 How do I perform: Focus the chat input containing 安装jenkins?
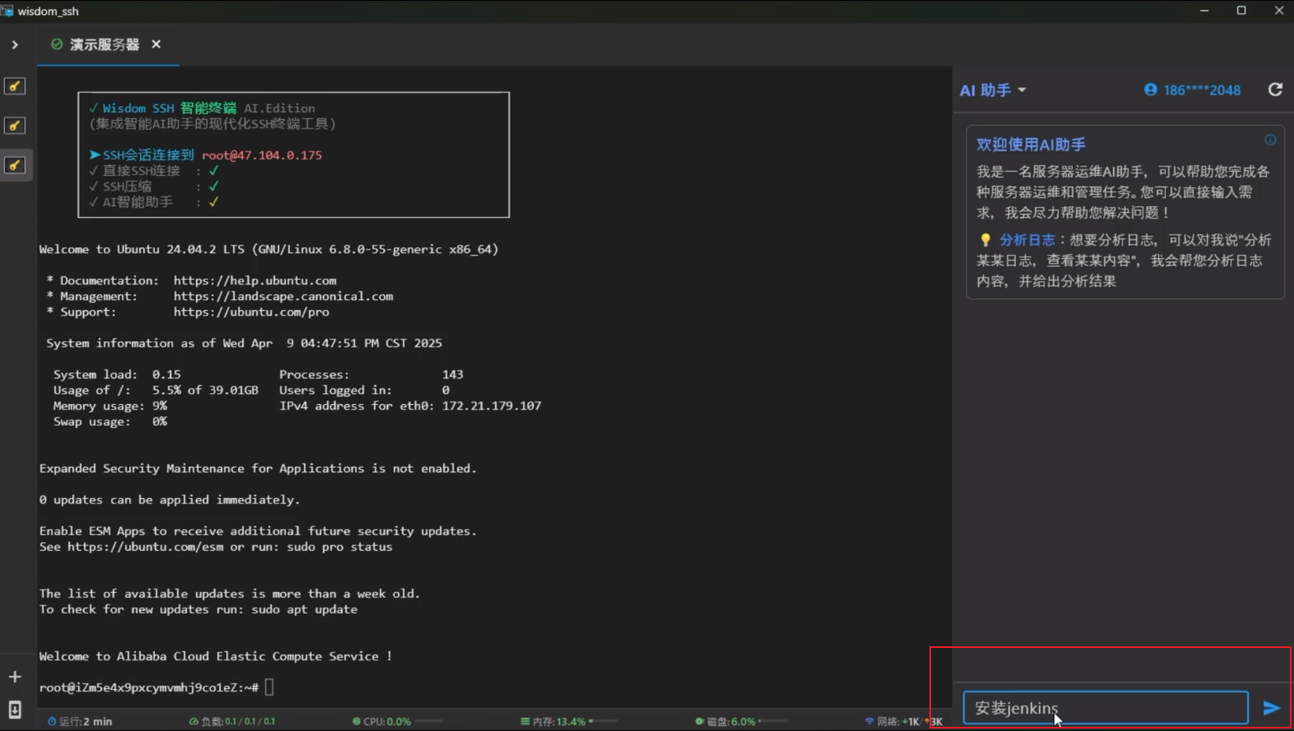point(1105,708)
